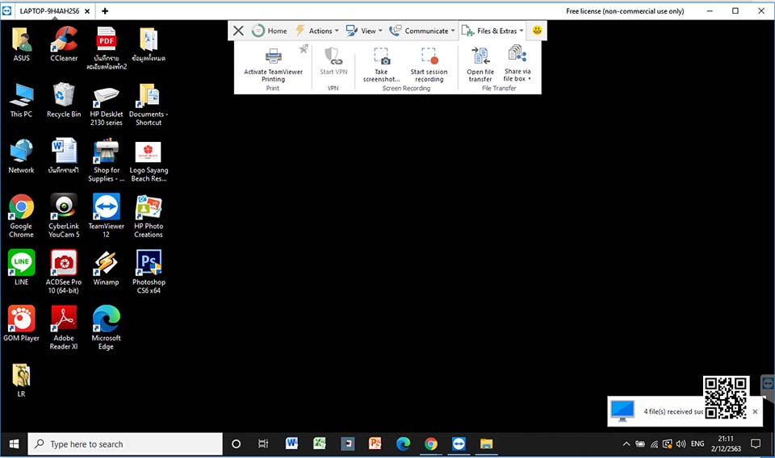The width and height of the screenshot is (775, 458).
Task: Take a screenshot of the remote session
Action: coord(381,65)
